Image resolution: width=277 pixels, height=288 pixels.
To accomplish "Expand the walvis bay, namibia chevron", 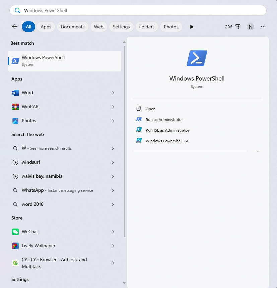I will [113, 176].
